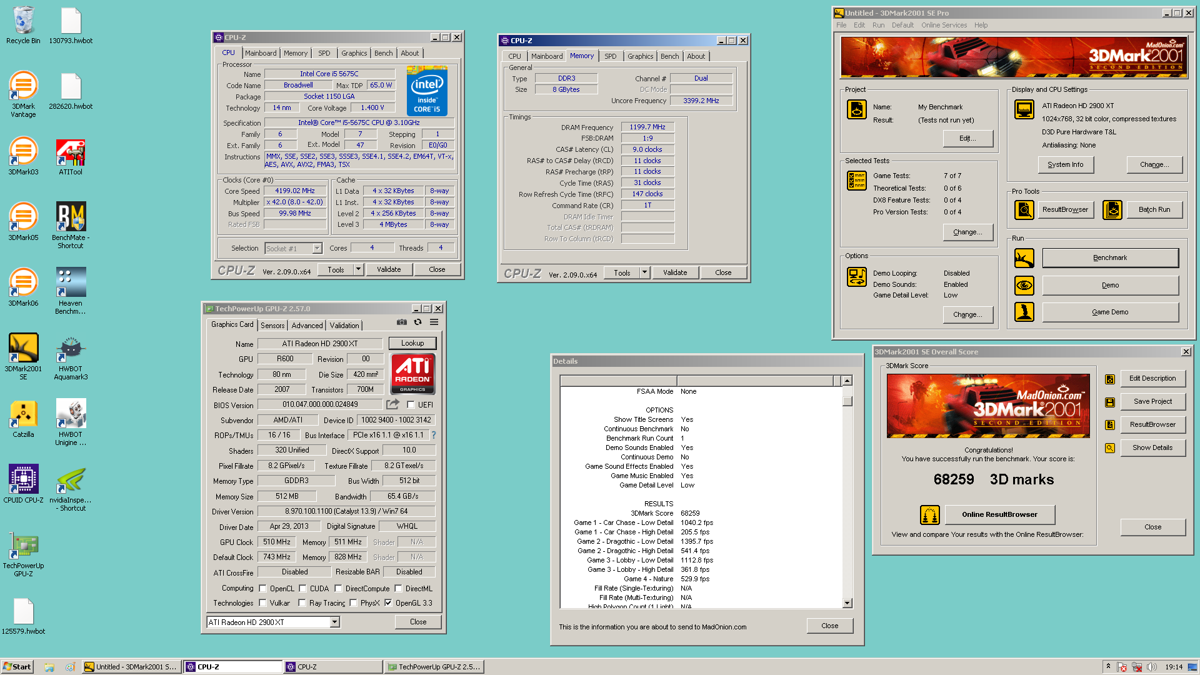Viewport: 1200px width, 675px height.
Task: Open 130793.hwbot file on desktop
Action: tap(71, 25)
